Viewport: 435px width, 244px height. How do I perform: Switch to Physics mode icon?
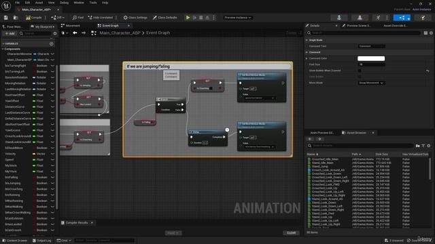click(423, 18)
